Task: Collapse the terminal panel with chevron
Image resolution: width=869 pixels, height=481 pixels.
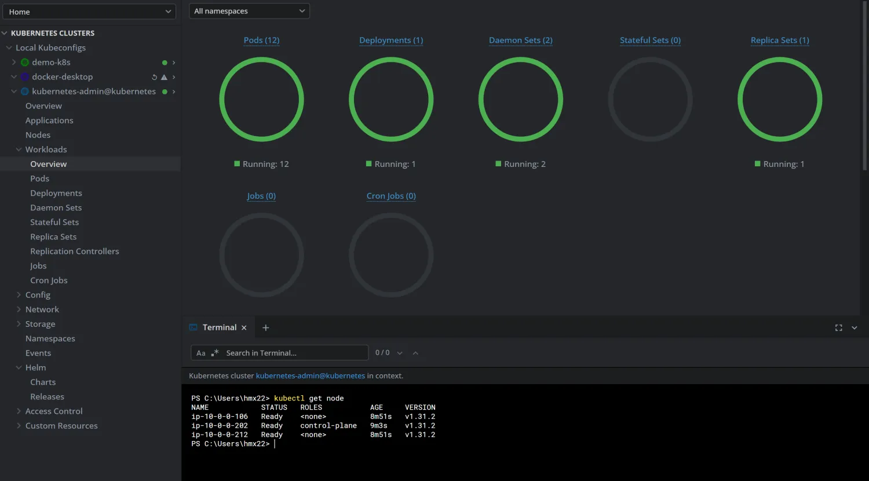Action: tap(854, 328)
